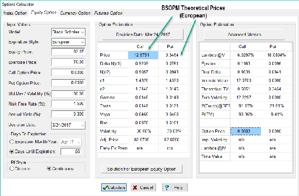
Task: Select the Call P(ITM) value 90.36%
Action: 246,114
